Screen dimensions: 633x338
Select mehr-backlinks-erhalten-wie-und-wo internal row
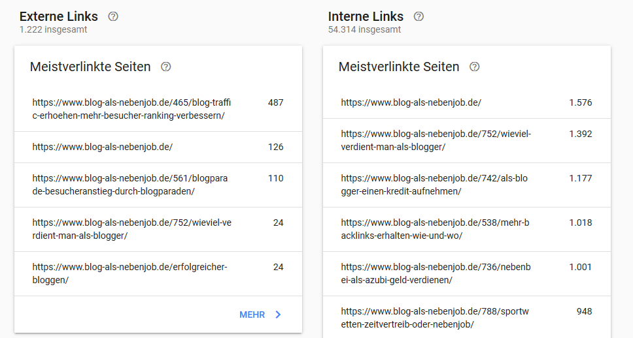coord(467,229)
